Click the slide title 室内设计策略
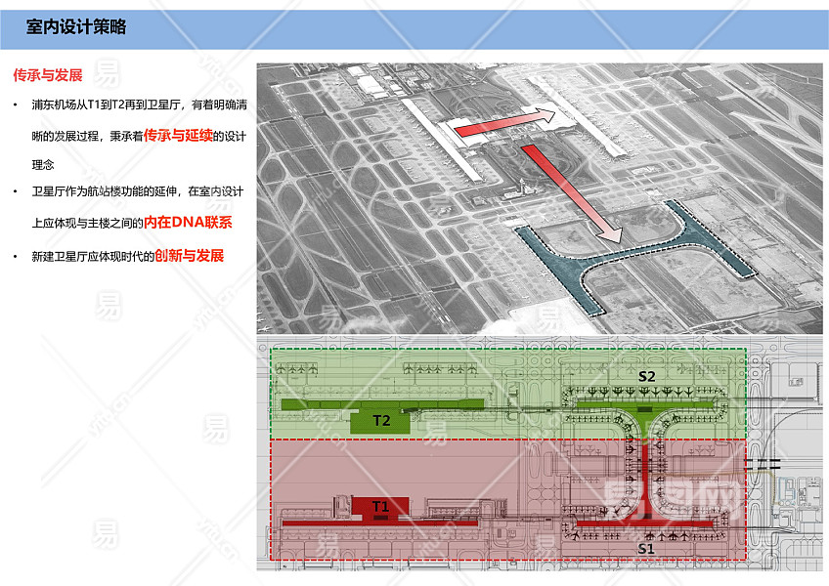Image resolution: width=829 pixels, height=586 pixels. coord(76,27)
